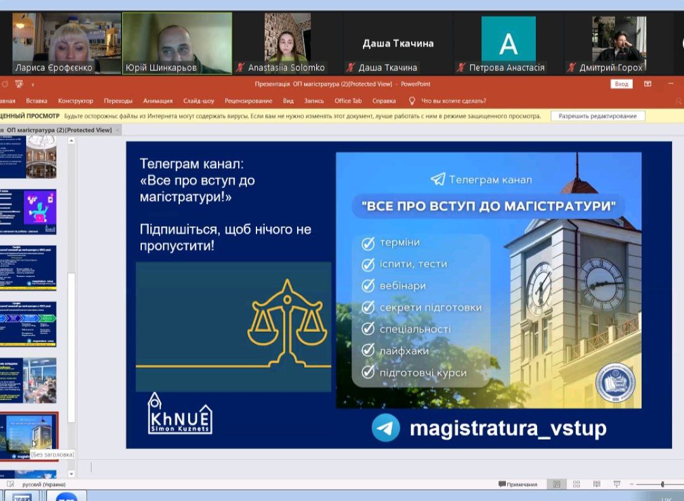Click the 'секрети підготовки' list item
Screen dimensions: 684x501
coord(431,307)
